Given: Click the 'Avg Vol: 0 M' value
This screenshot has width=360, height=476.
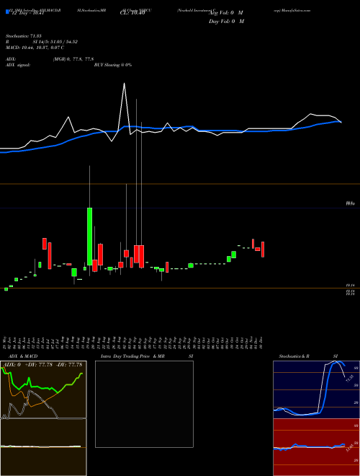Looking at the screenshot, I should [x=226, y=13].
